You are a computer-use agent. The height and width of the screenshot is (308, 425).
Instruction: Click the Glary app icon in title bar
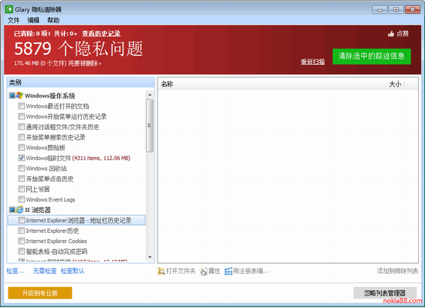(9, 9)
